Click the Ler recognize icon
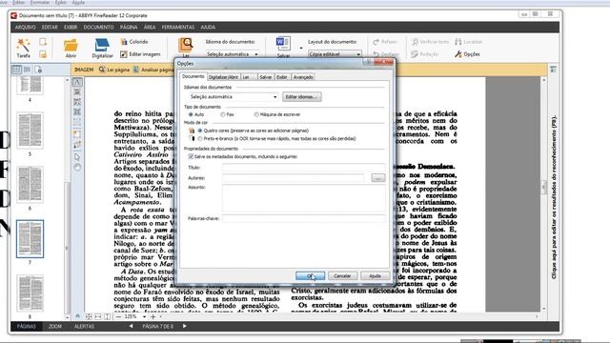Viewport: 610px width, 343px height. [186, 45]
